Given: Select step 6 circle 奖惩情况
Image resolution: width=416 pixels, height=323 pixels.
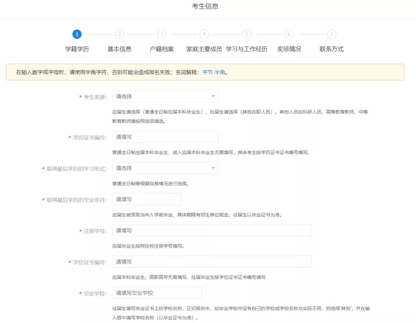Looking at the screenshot, I should click(x=289, y=34).
